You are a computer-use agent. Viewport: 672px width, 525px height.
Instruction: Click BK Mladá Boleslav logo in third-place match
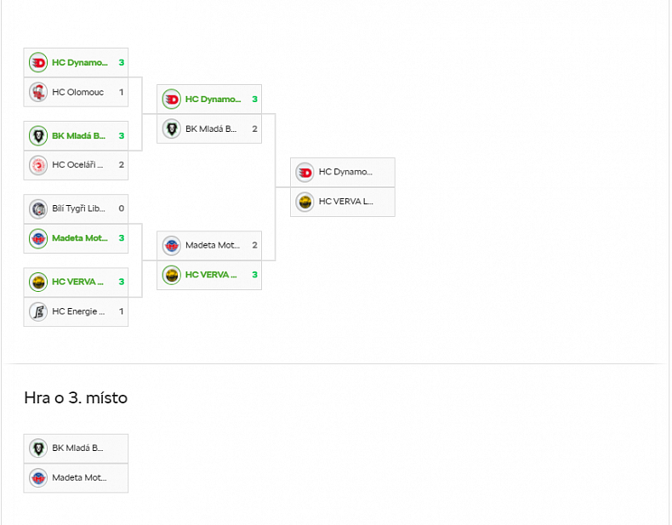38,448
